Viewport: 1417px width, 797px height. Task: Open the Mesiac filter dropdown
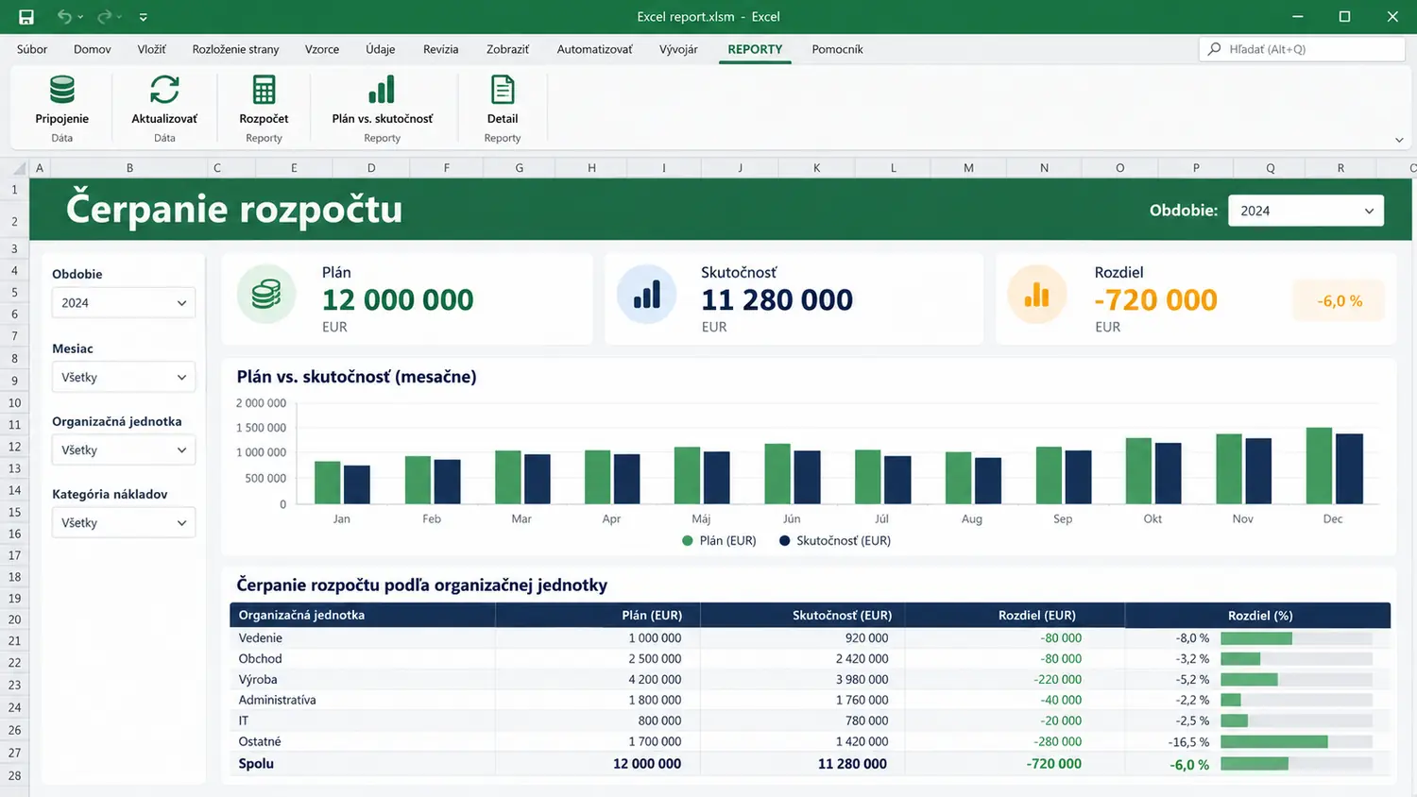coord(124,377)
